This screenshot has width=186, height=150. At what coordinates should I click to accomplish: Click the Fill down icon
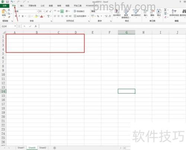point(165,13)
